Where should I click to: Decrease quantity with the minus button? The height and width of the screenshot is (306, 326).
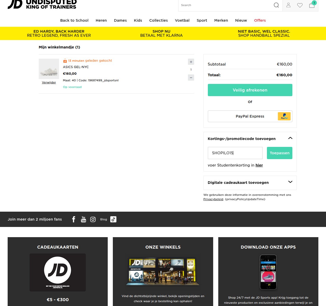[x=191, y=78]
